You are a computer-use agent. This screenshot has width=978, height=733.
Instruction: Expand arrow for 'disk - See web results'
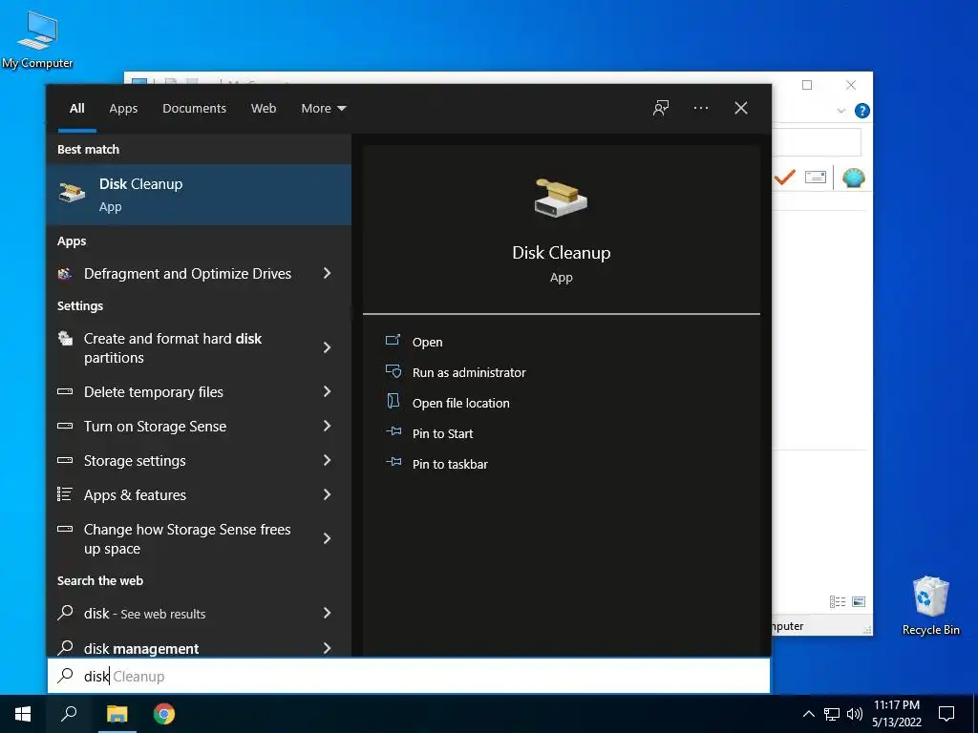point(327,613)
